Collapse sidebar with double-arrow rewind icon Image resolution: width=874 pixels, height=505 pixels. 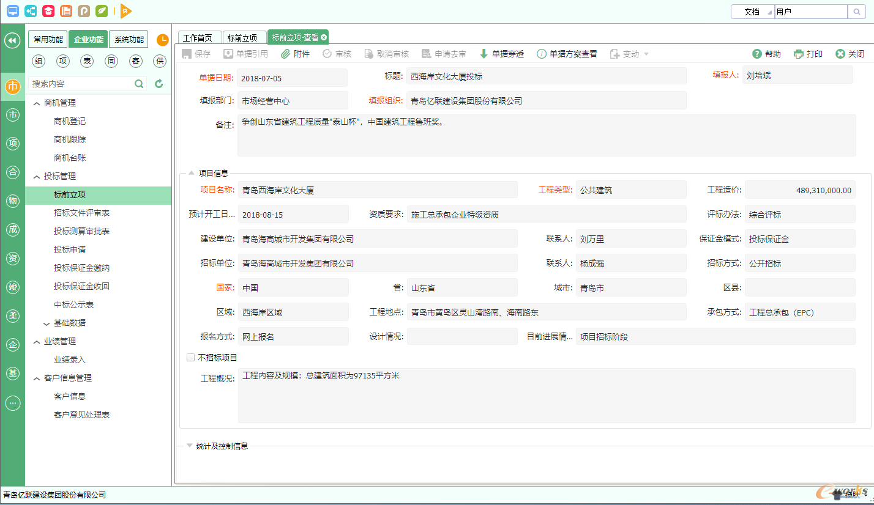click(12, 40)
